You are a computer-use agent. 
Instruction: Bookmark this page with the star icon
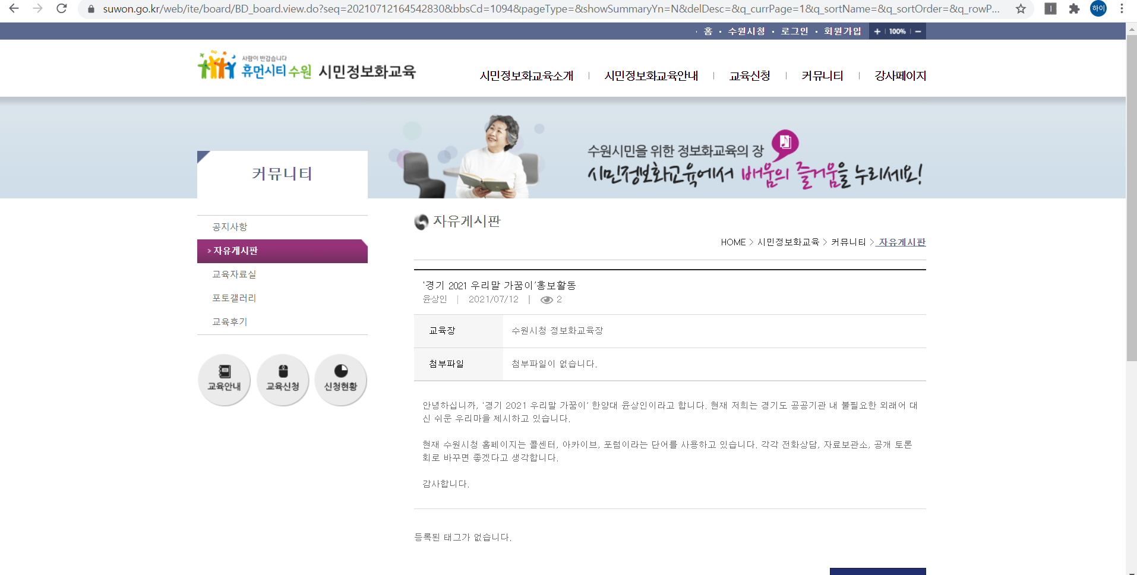[1021, 9]
